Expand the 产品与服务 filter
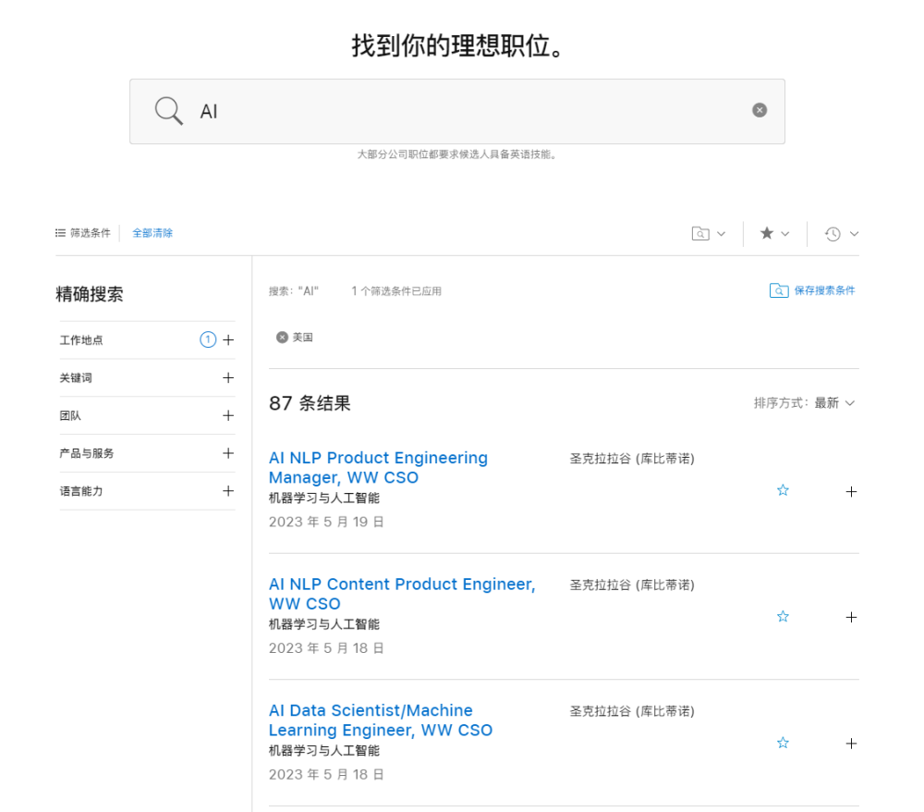Image resolution: width=924 pixels, height=812 pixels. (x=228, y=453)
